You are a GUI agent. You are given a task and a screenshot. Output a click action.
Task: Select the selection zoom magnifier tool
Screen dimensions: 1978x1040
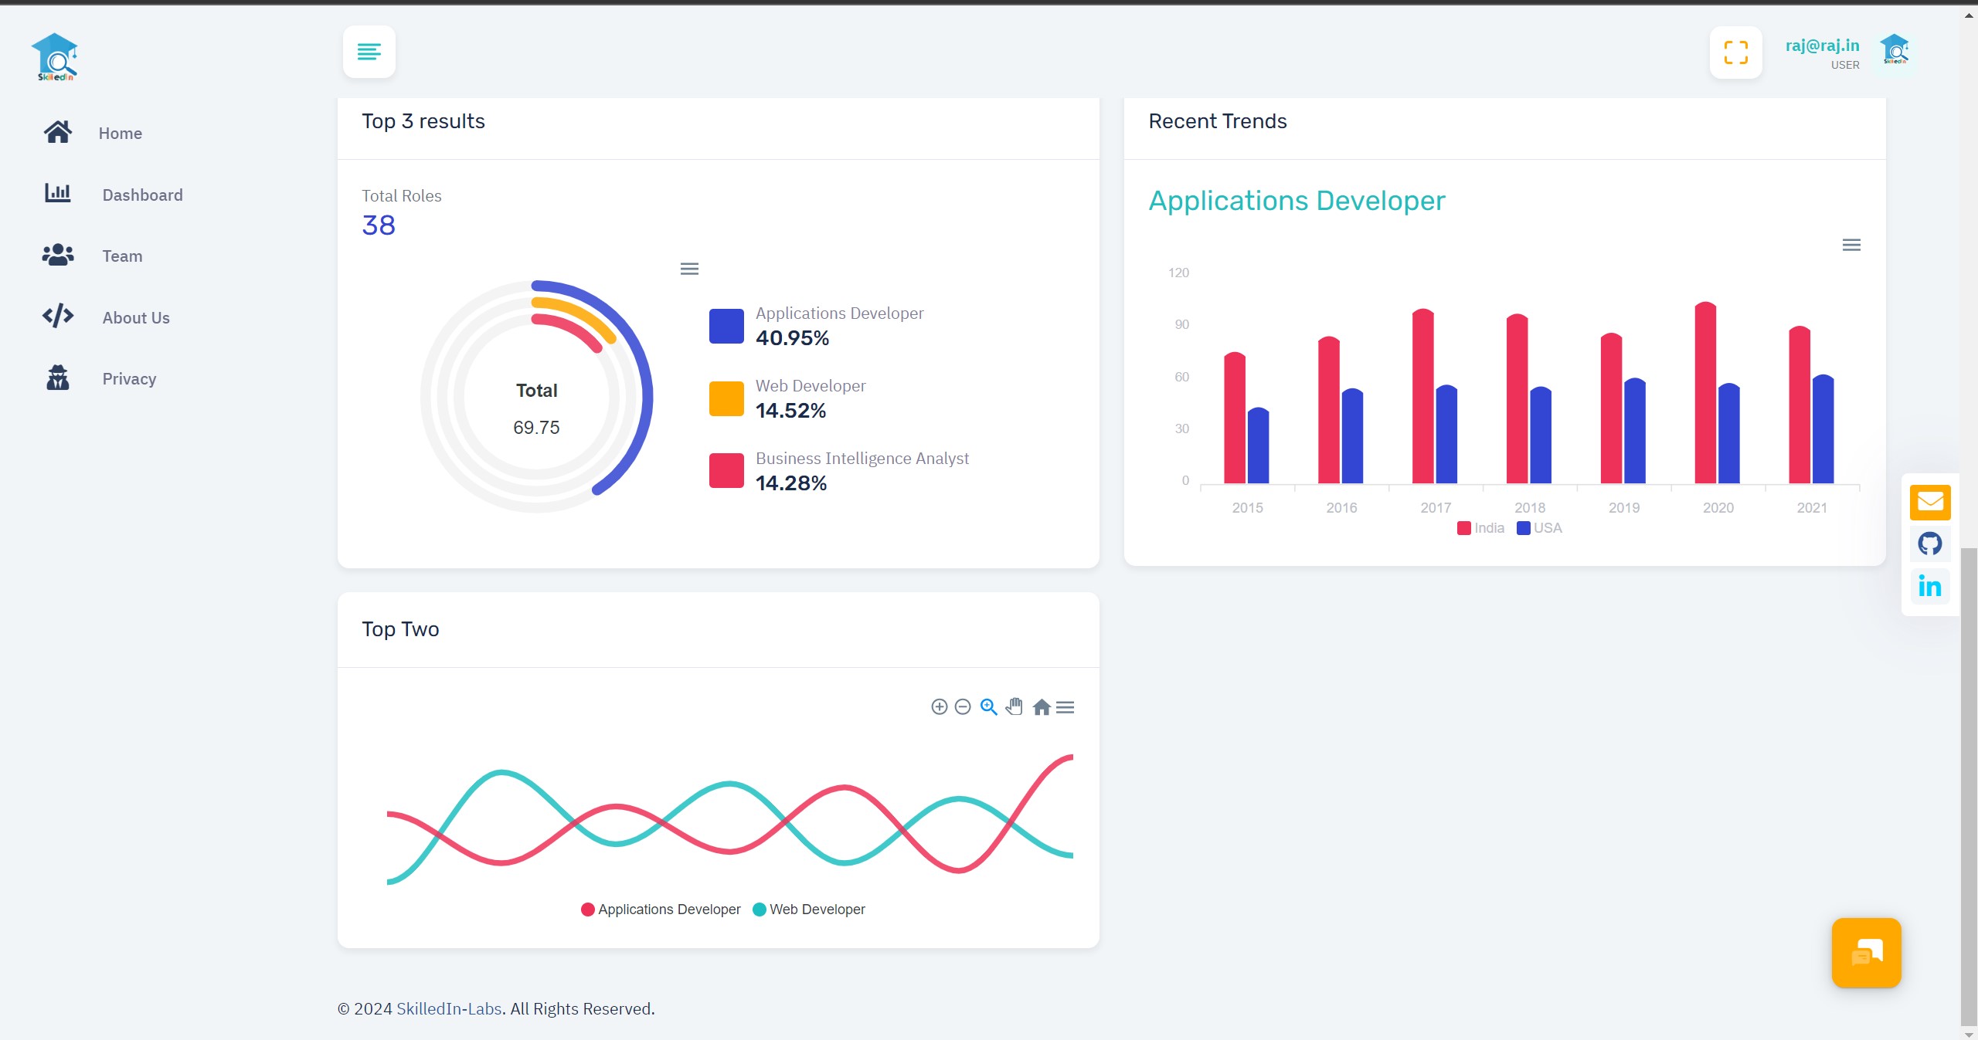click(989, 706)
